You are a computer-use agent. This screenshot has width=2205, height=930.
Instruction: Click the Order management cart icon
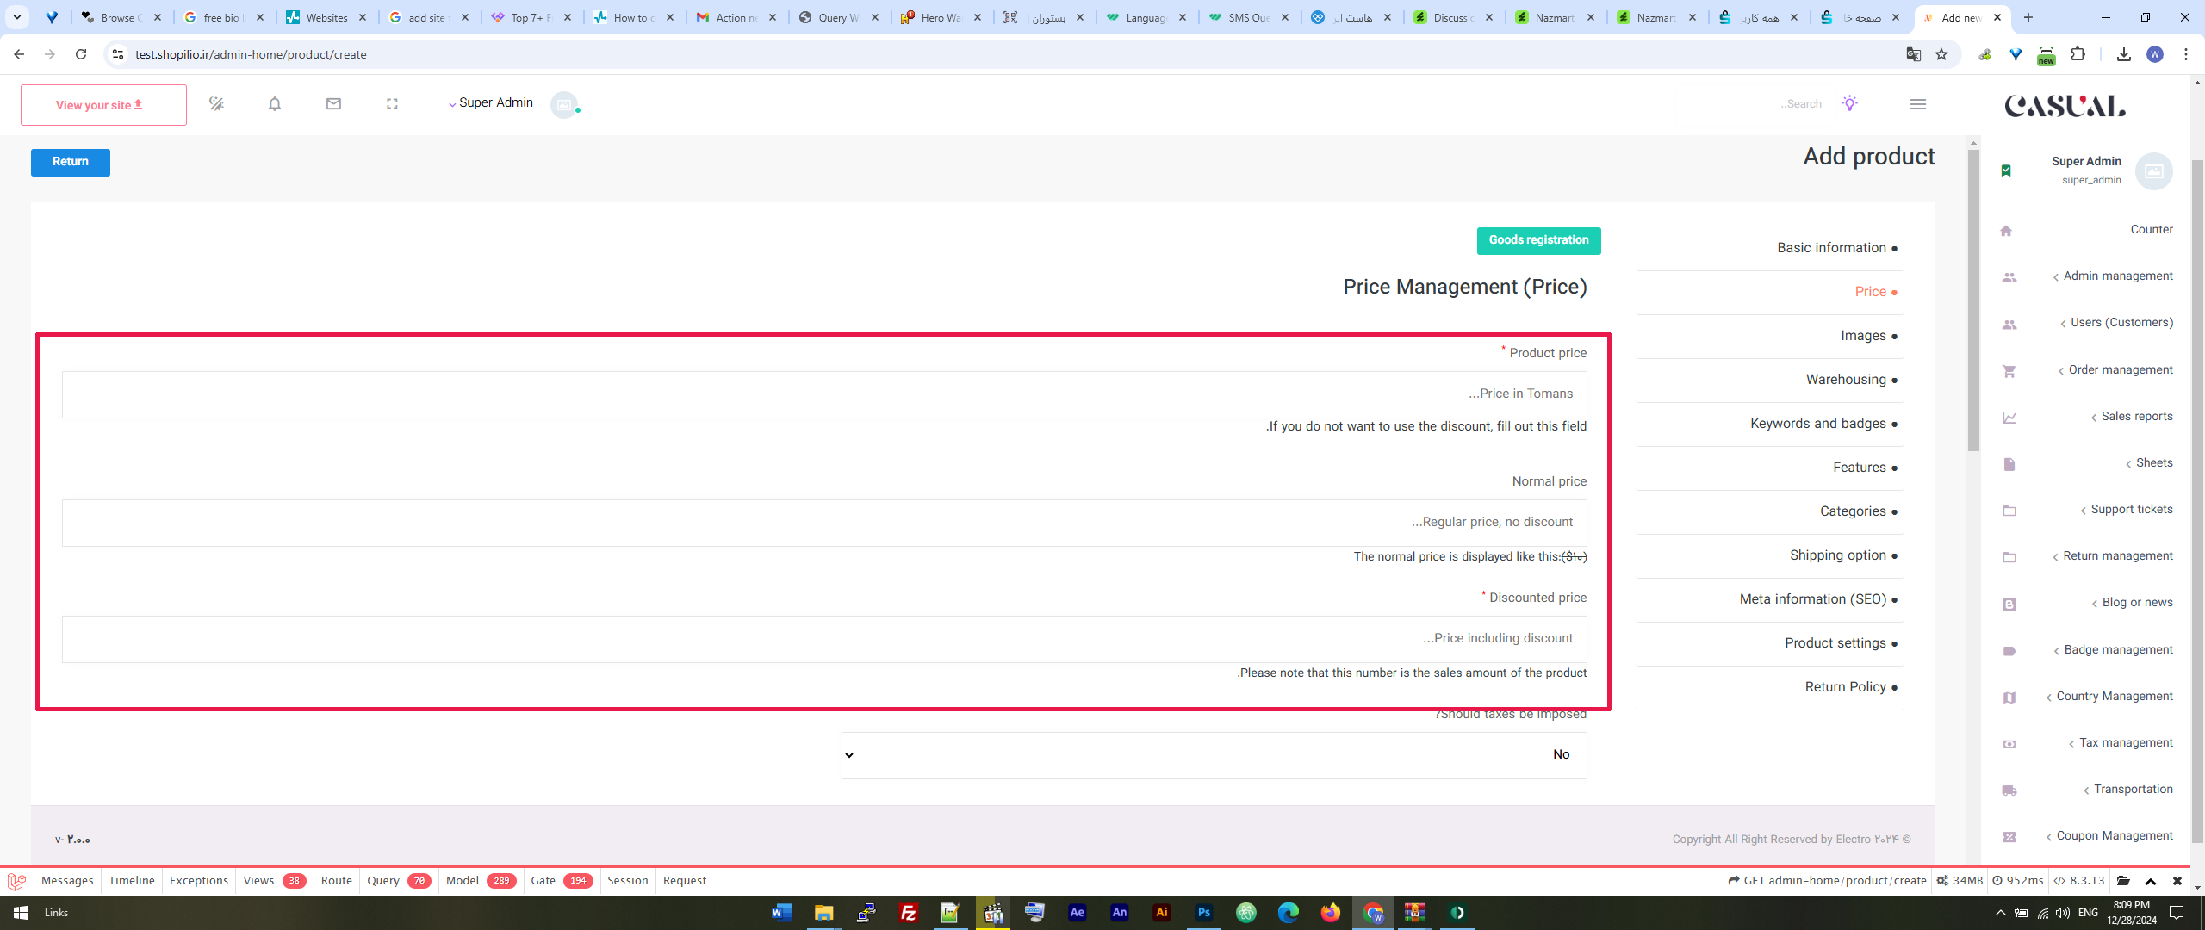point(2009,371)
